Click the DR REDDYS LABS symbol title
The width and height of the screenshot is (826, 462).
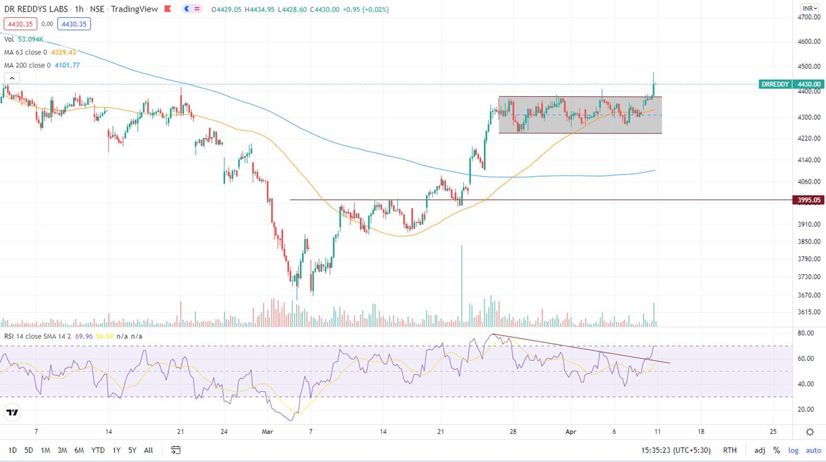pyautogui.click(x=39, y=8)
